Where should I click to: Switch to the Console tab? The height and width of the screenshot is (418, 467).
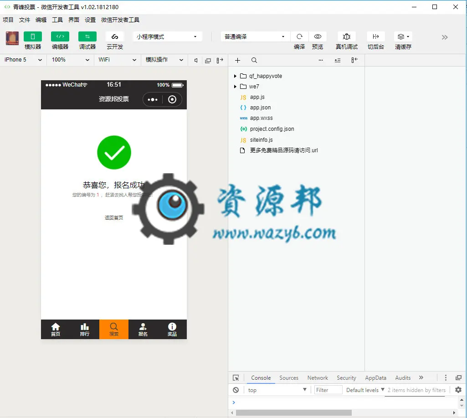(x=261, y=378)
